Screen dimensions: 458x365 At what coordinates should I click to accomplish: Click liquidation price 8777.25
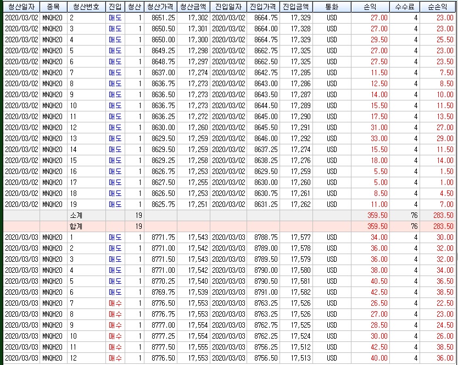pyautogui.click(x=163, y=336)
